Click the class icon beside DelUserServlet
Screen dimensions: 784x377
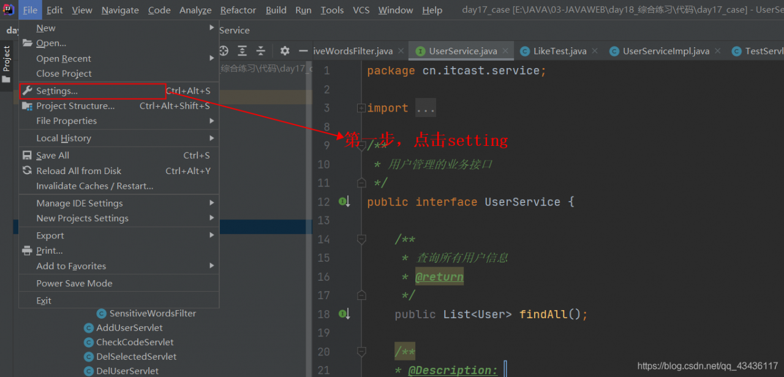[x=89, y=371]
